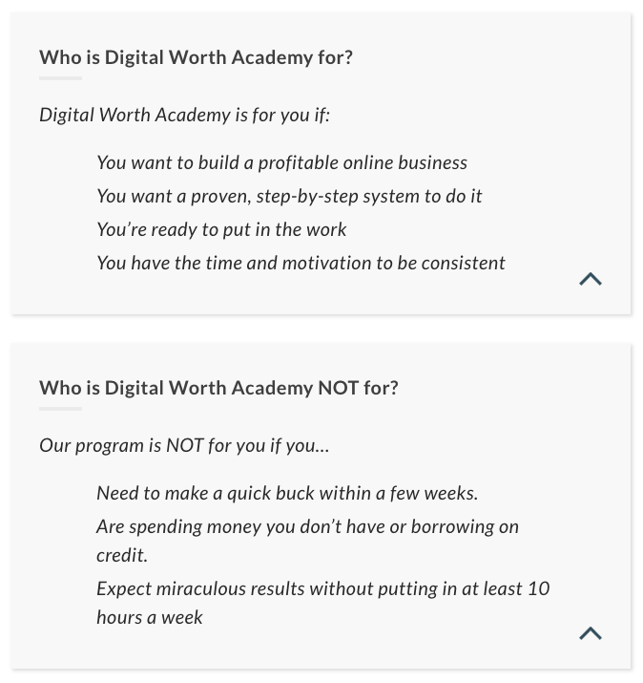This screenshot has height=683, width=643.
Task: Click the divider line under the 'NOT for?' heading
Action: tap(60, 409)
